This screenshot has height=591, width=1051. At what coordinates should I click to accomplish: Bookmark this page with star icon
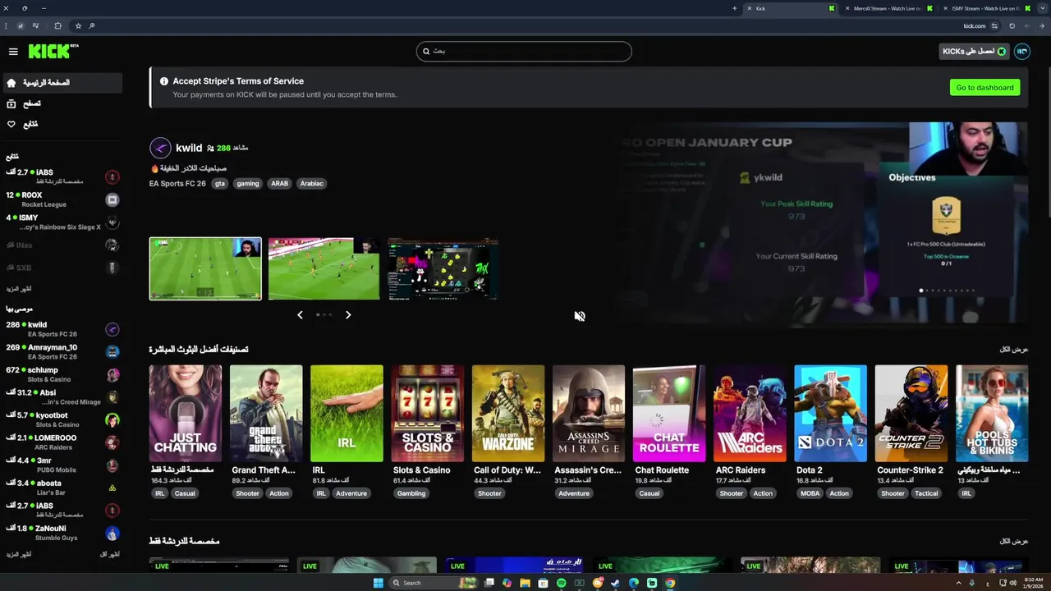pos(80,25)
